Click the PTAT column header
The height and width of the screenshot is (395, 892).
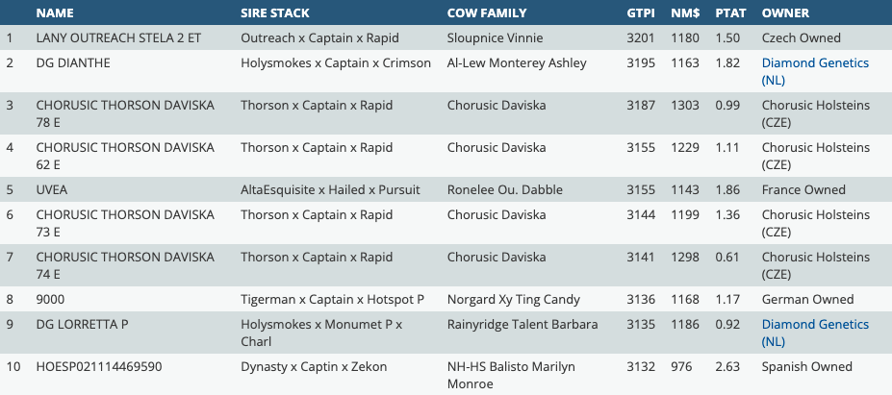730,13
